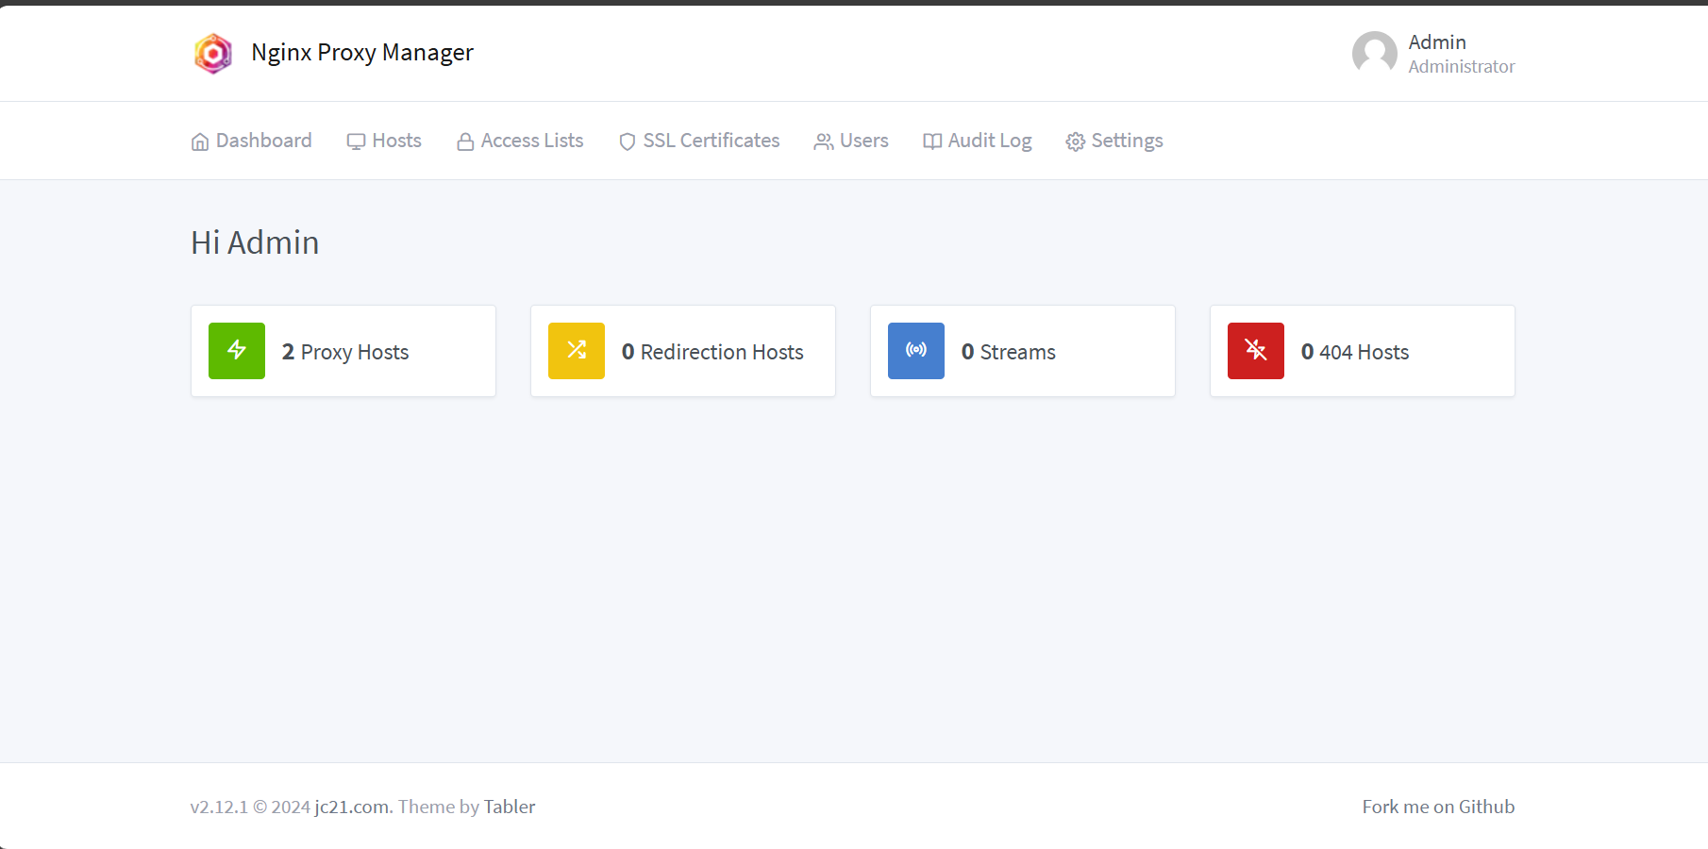Open the Nginx Proxy Manager title link
1708x849 pixels.
pyautogui.click(x=362, y=53)
